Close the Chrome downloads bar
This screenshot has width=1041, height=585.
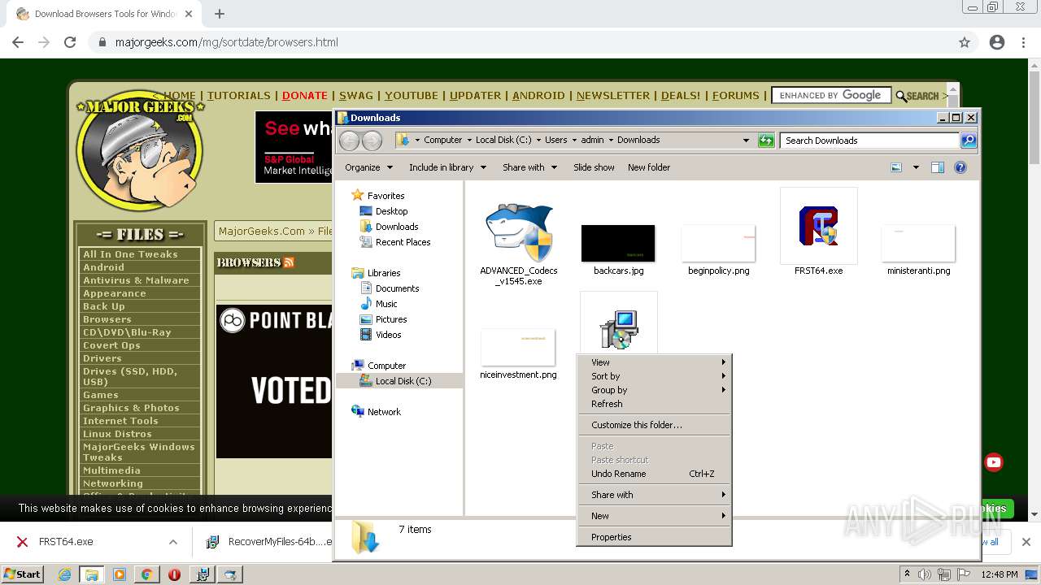point(1026,542)
